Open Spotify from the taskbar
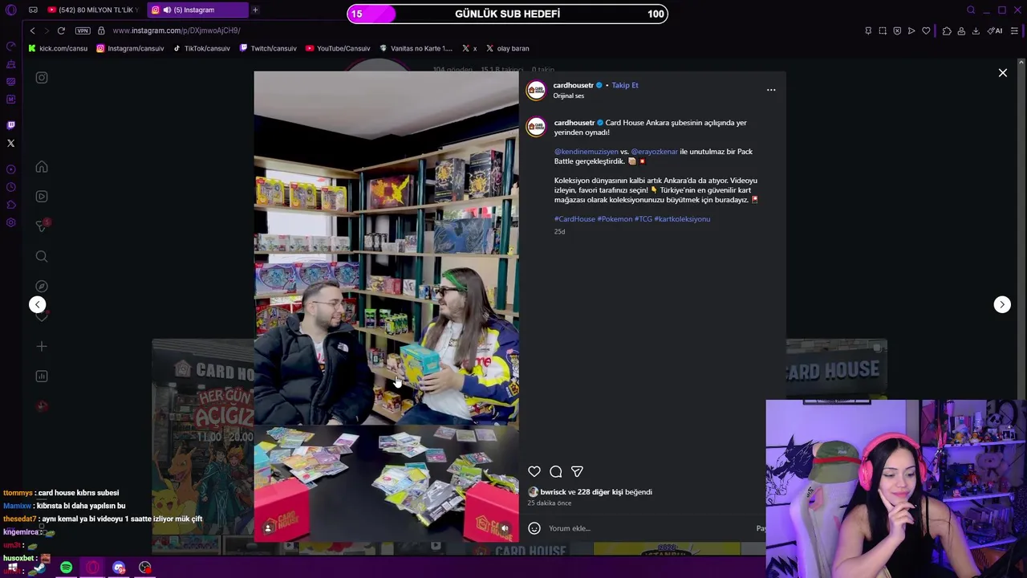 point(66,568)
